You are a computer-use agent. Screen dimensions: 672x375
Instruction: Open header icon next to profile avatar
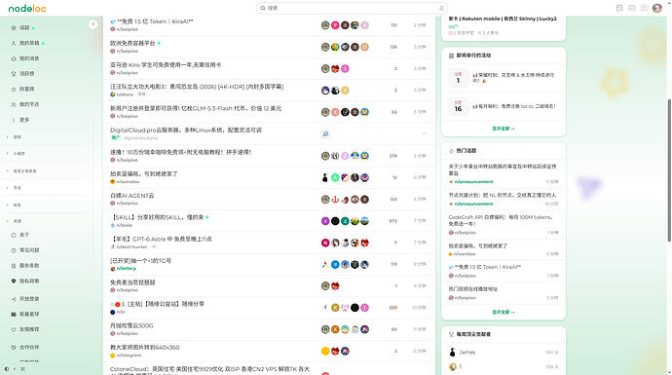pos(644,8)
